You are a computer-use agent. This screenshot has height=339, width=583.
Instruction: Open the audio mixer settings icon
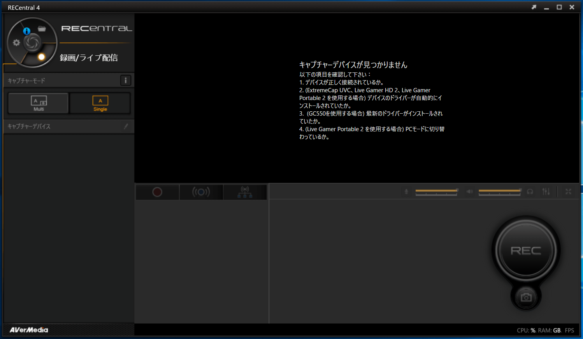click(546, 191)
